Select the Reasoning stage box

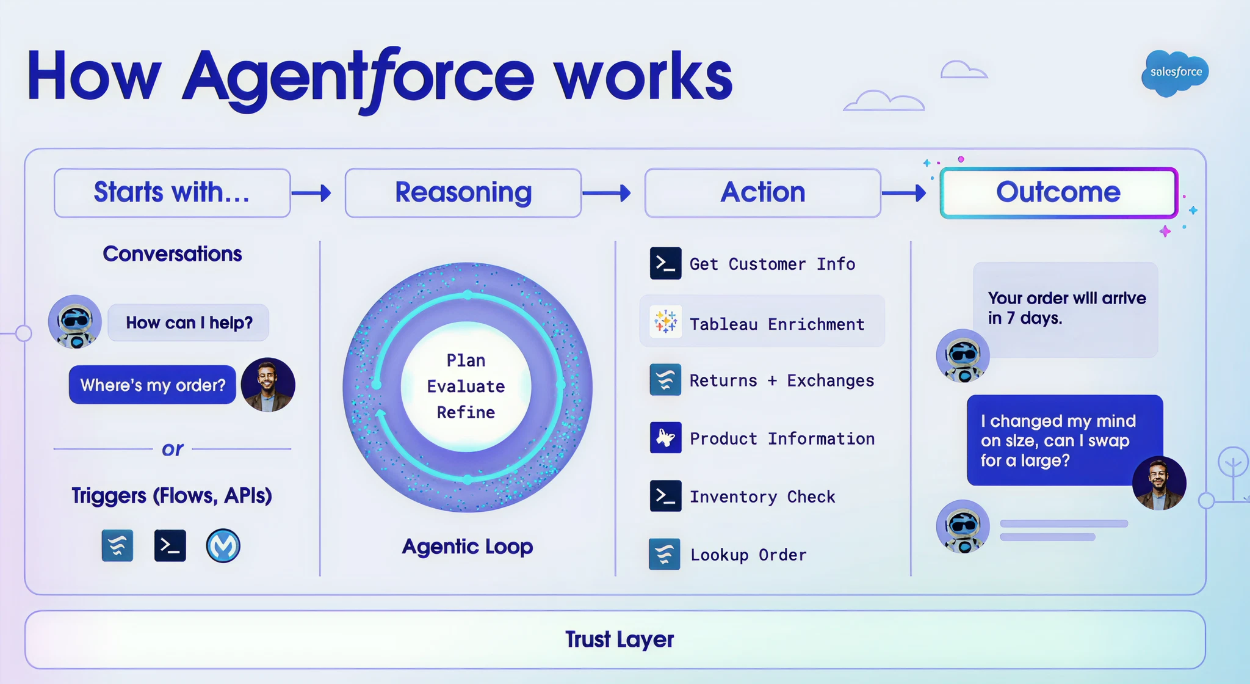pyautogui.click(x=463, y=193)
